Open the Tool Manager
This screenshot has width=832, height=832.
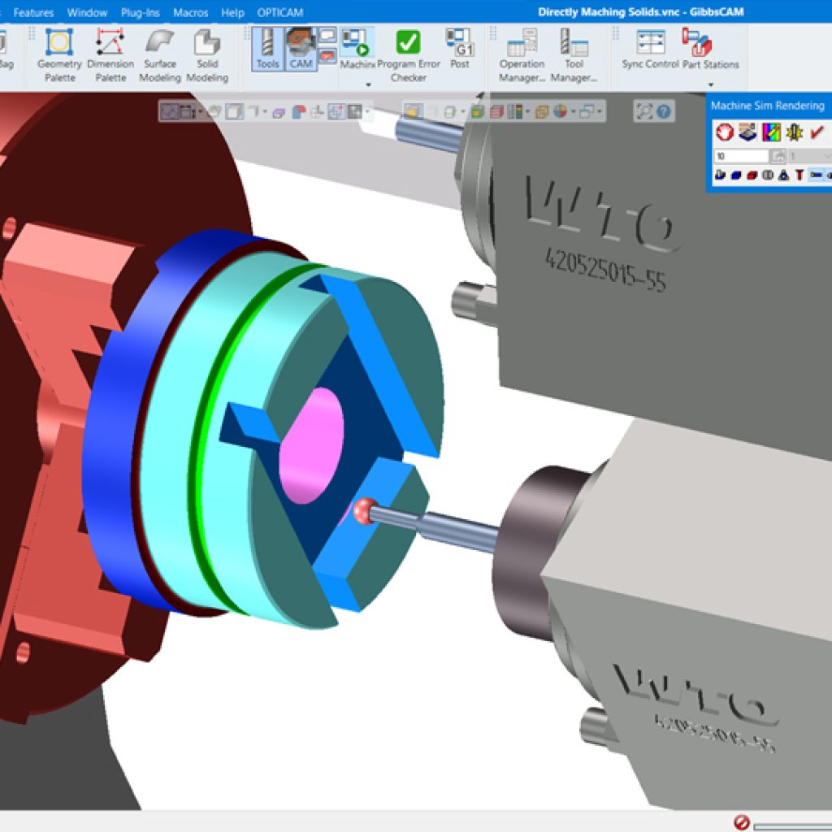click(574, 54)
